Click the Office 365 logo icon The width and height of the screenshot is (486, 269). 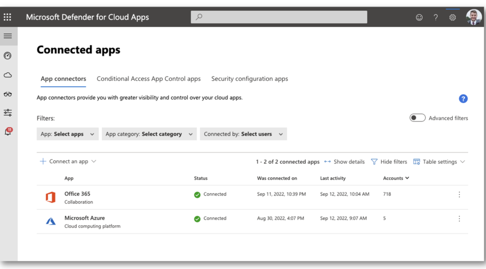click(x=51, y=197)
